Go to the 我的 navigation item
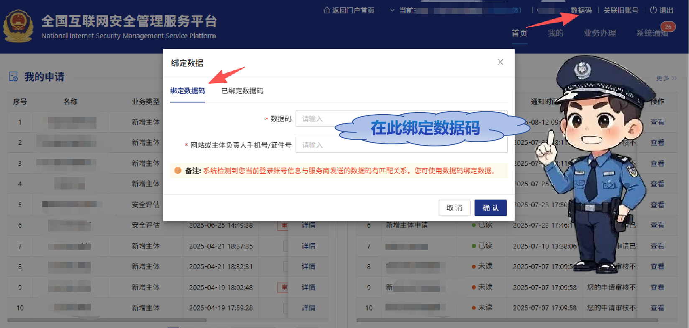The height and width of the screenshot is (328, 689). pyautogui.click(x=555, y=33)
